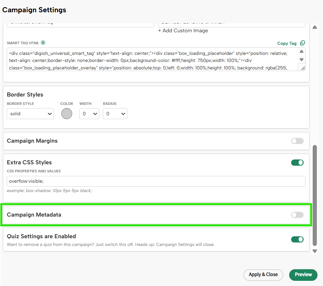The height and width of the screenshot is (286, 323).
Task: Click the panel scrollbar up arrow
Action: [315, 27]
